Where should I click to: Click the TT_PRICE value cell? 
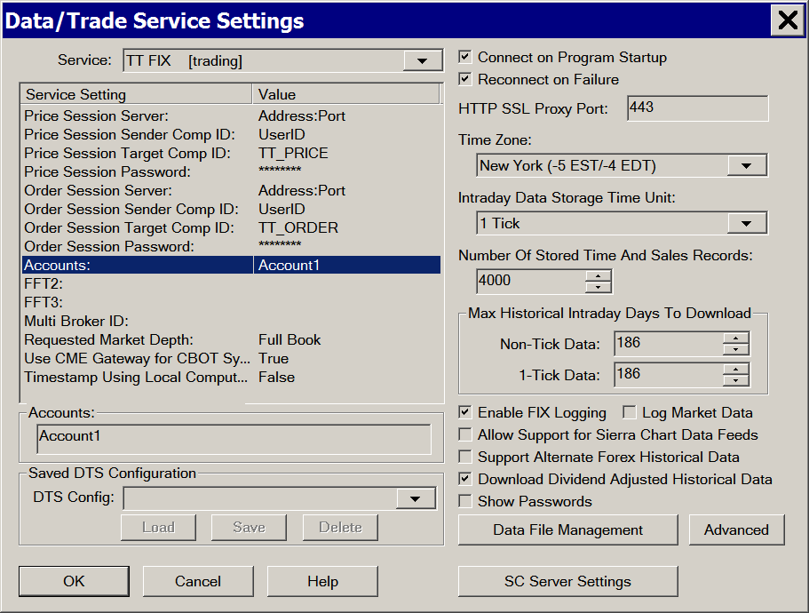(293, 153)
